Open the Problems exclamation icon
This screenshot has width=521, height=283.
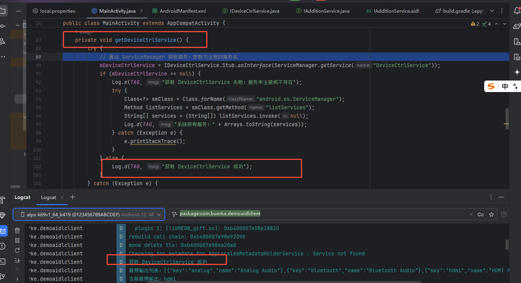[2, 246]
